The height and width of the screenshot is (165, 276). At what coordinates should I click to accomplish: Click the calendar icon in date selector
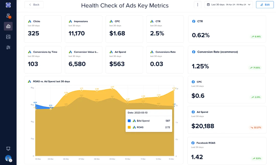(208, 5)
